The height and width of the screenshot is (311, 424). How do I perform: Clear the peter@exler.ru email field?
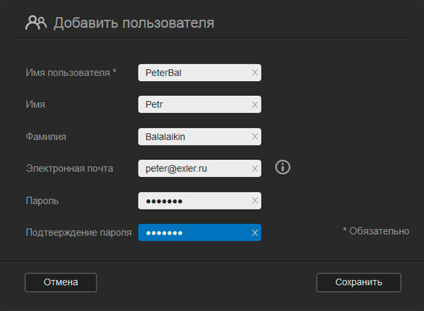click(254, 169)
